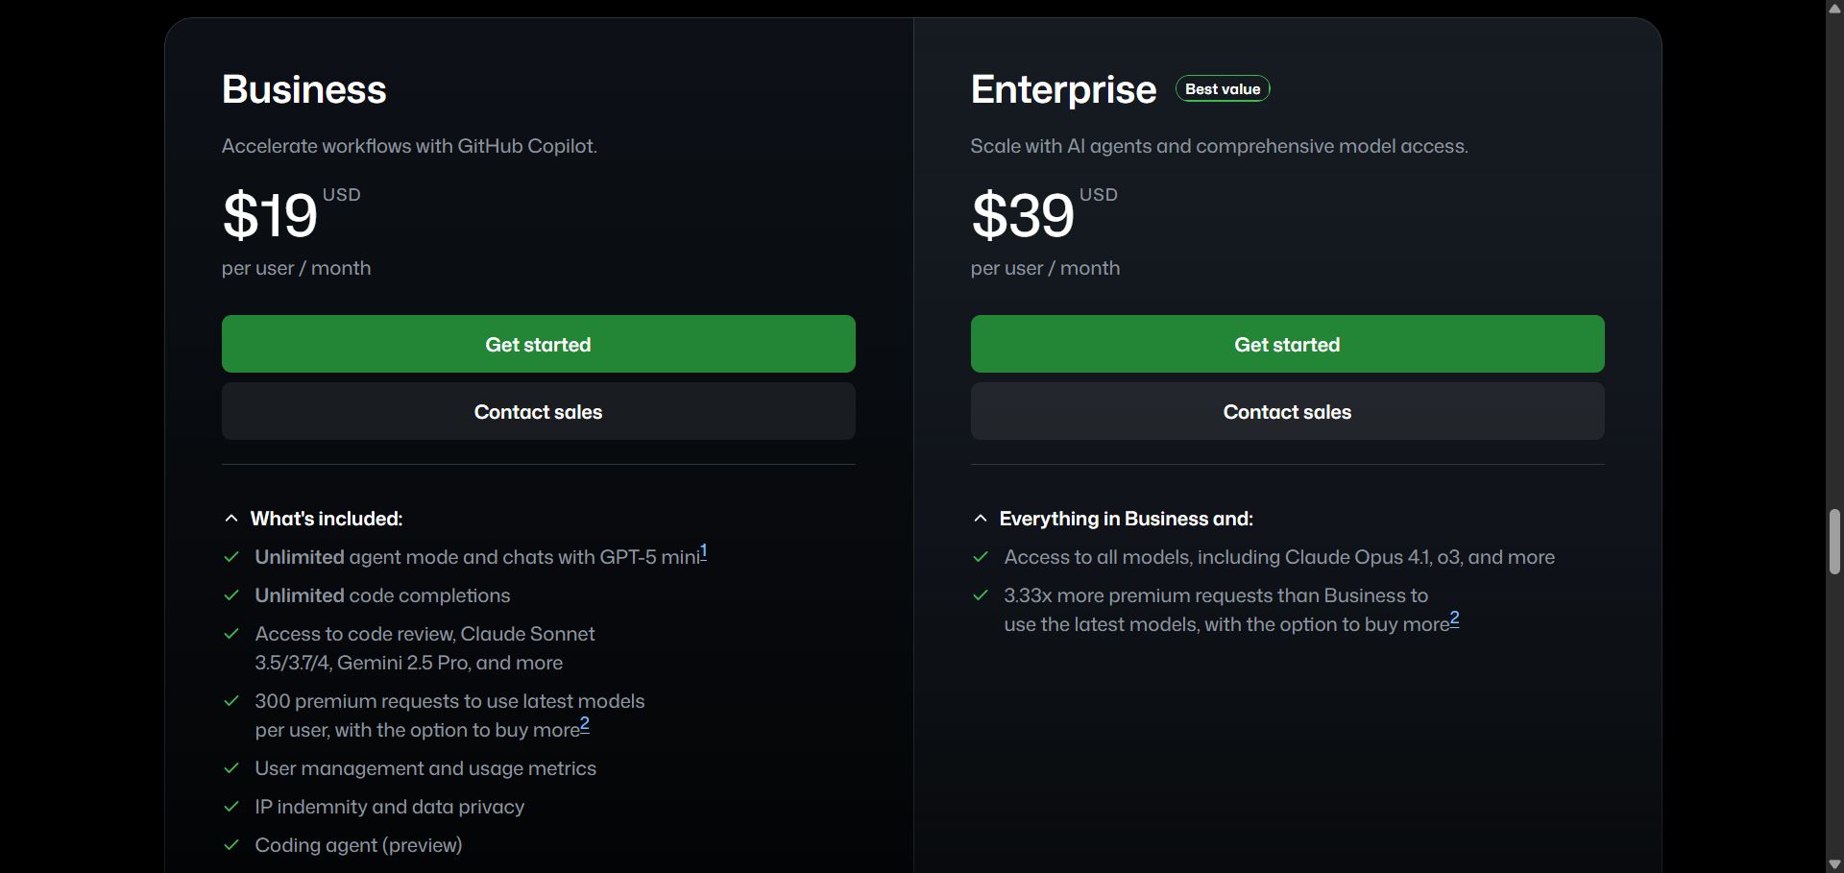1844x873 pixels.
Task: Collapse the "What's included" list
Action: (231, 519)
